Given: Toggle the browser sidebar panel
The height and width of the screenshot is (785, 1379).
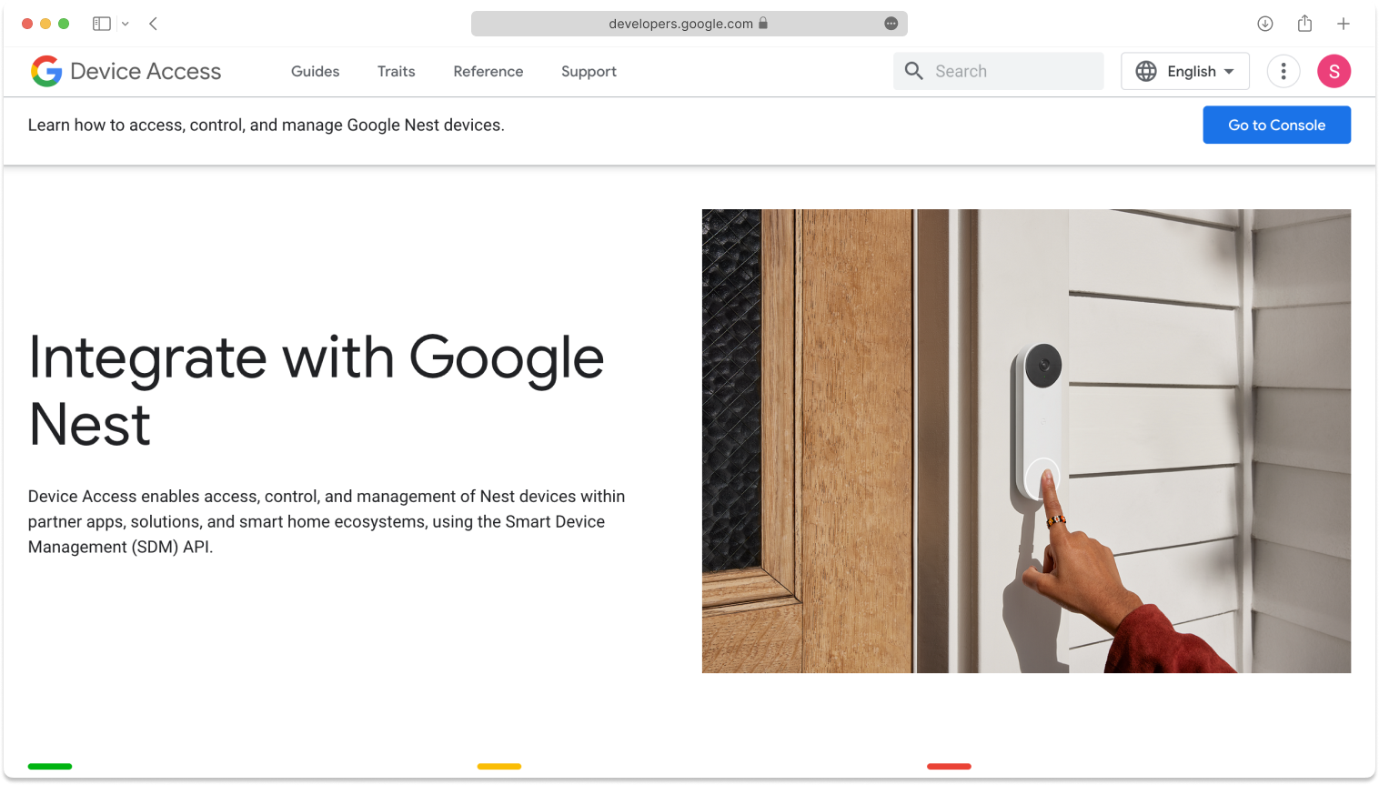Looking at the screenshot, I should pyautogui.click(x=102, y=23).
